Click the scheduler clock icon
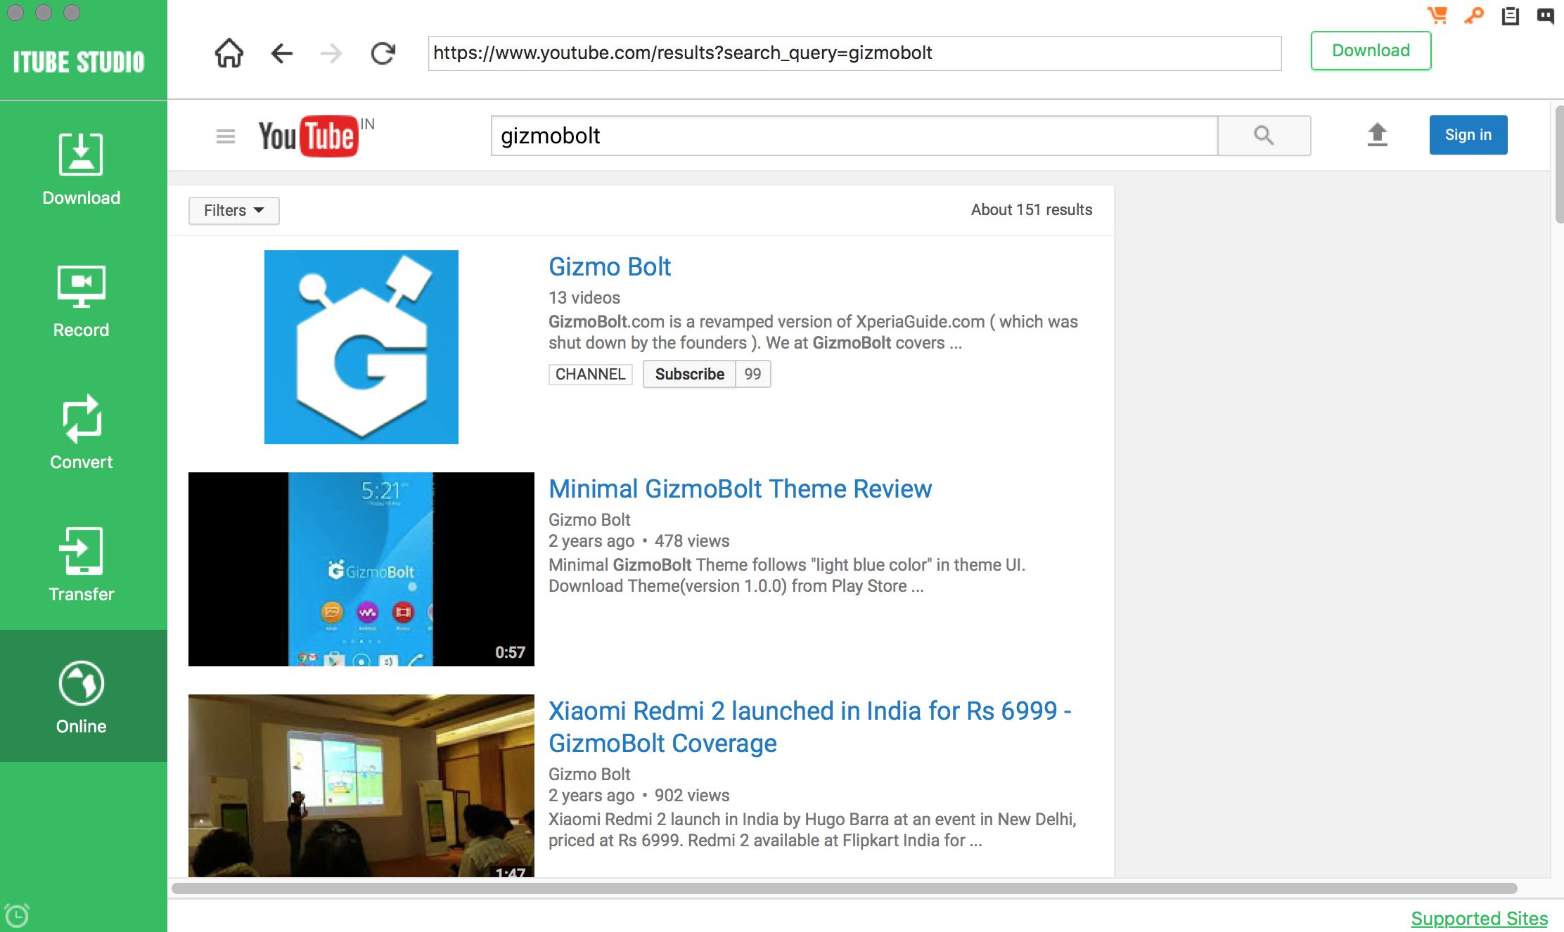This screenshot has height=932, width=1564. pos(17,915)
